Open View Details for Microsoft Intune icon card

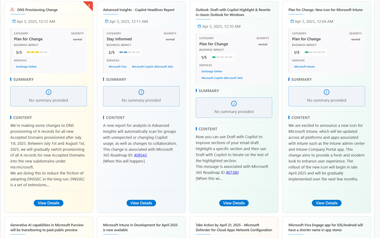click(x=326, y=203)
